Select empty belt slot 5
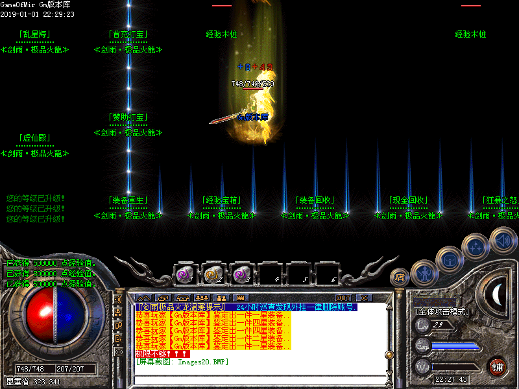 pos(298,274)
